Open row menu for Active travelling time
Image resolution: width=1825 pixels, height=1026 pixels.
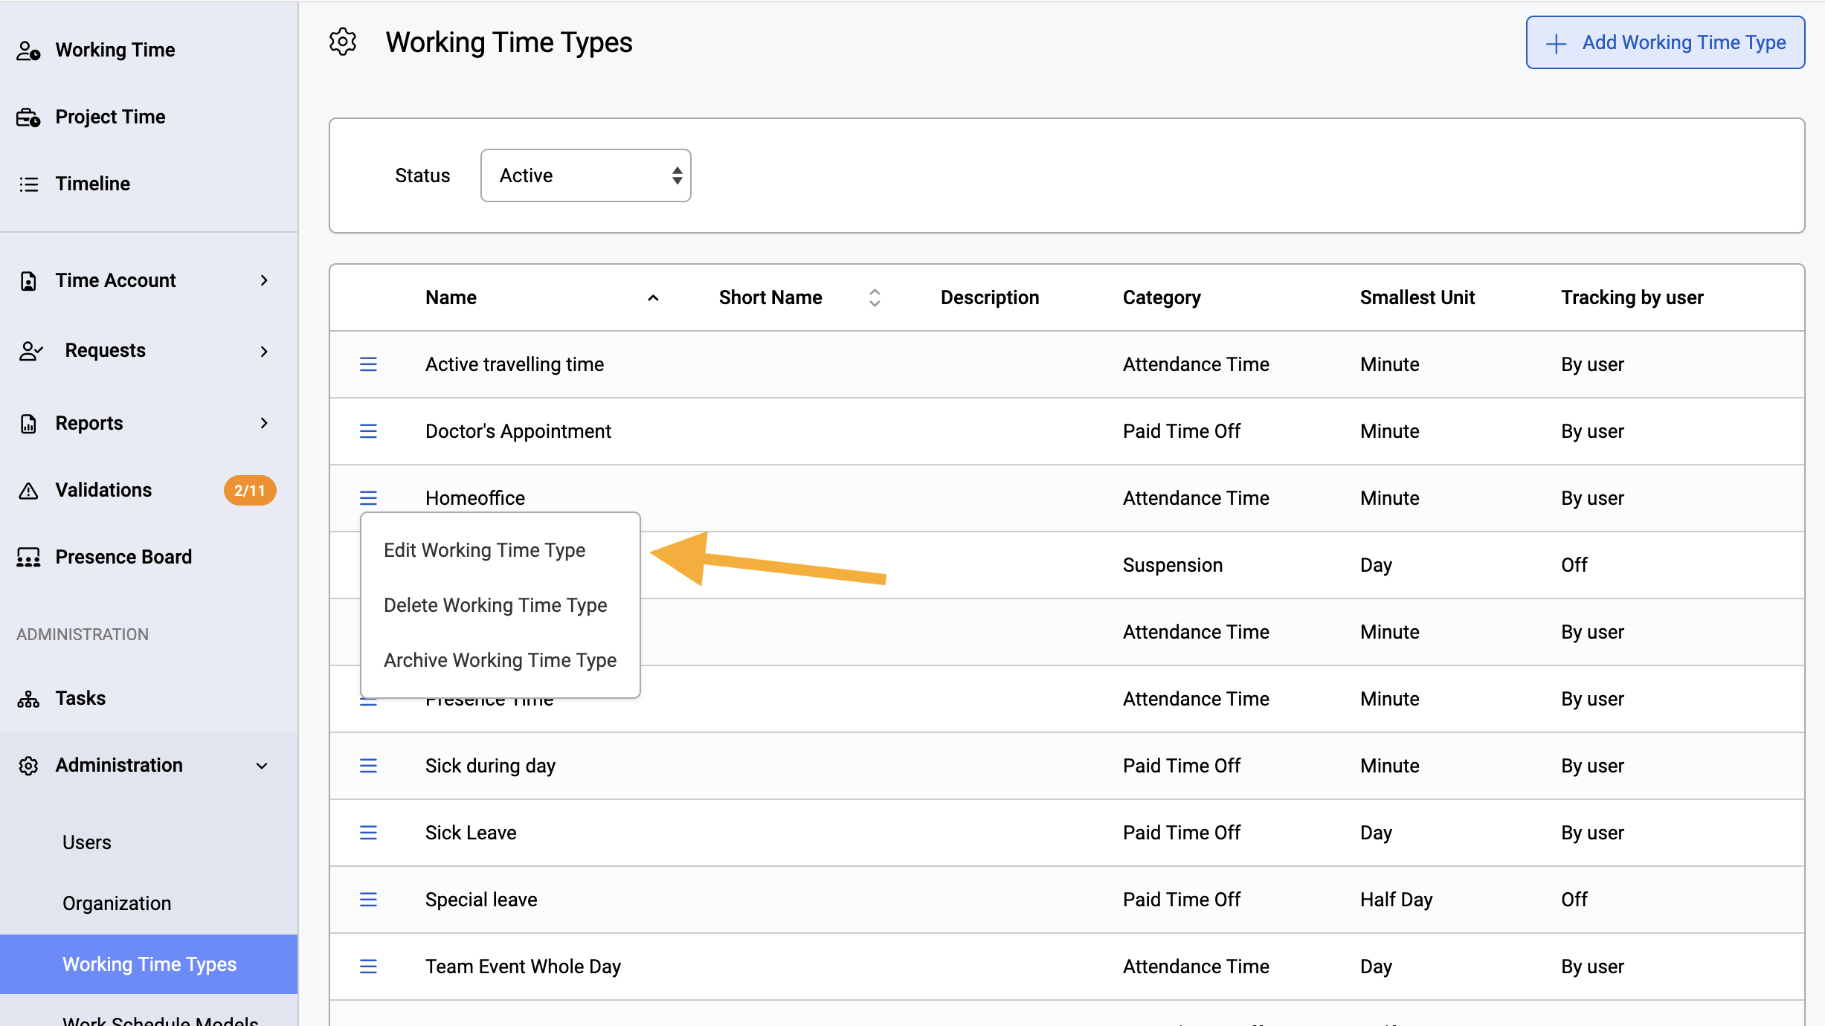click(368, 364)
